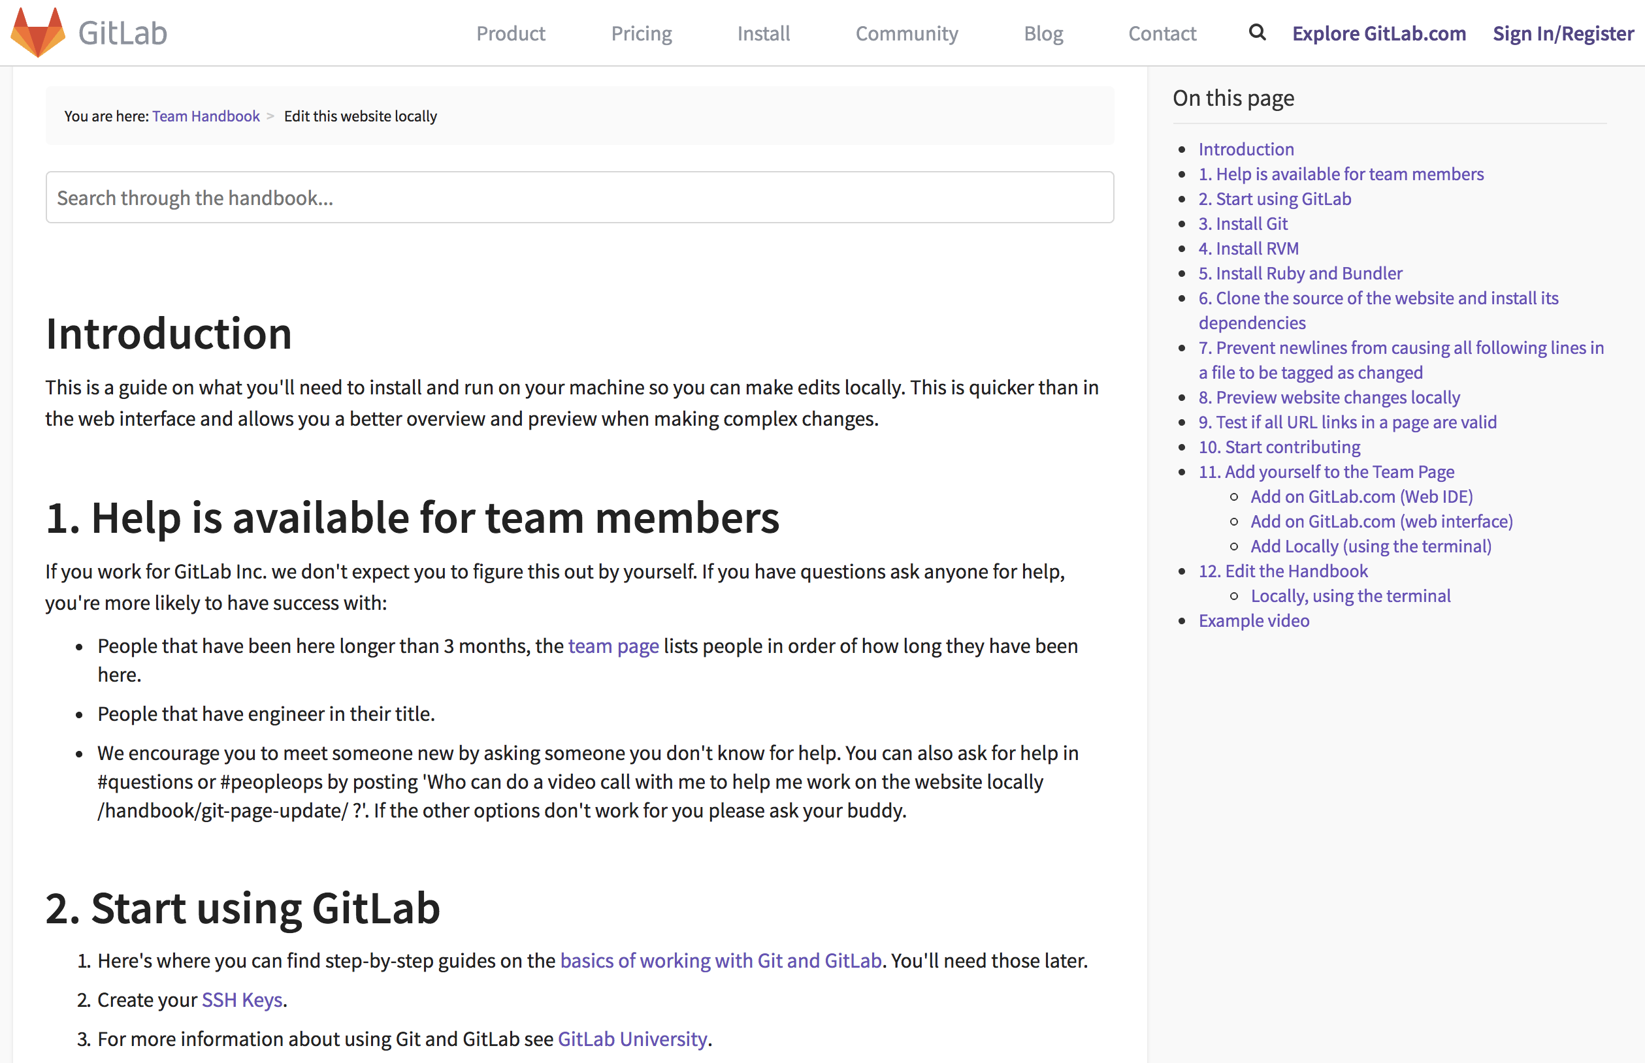This screenshot has height=1063, width=1645.
Task: Click the GitLab fox logo
Action: 38,33
